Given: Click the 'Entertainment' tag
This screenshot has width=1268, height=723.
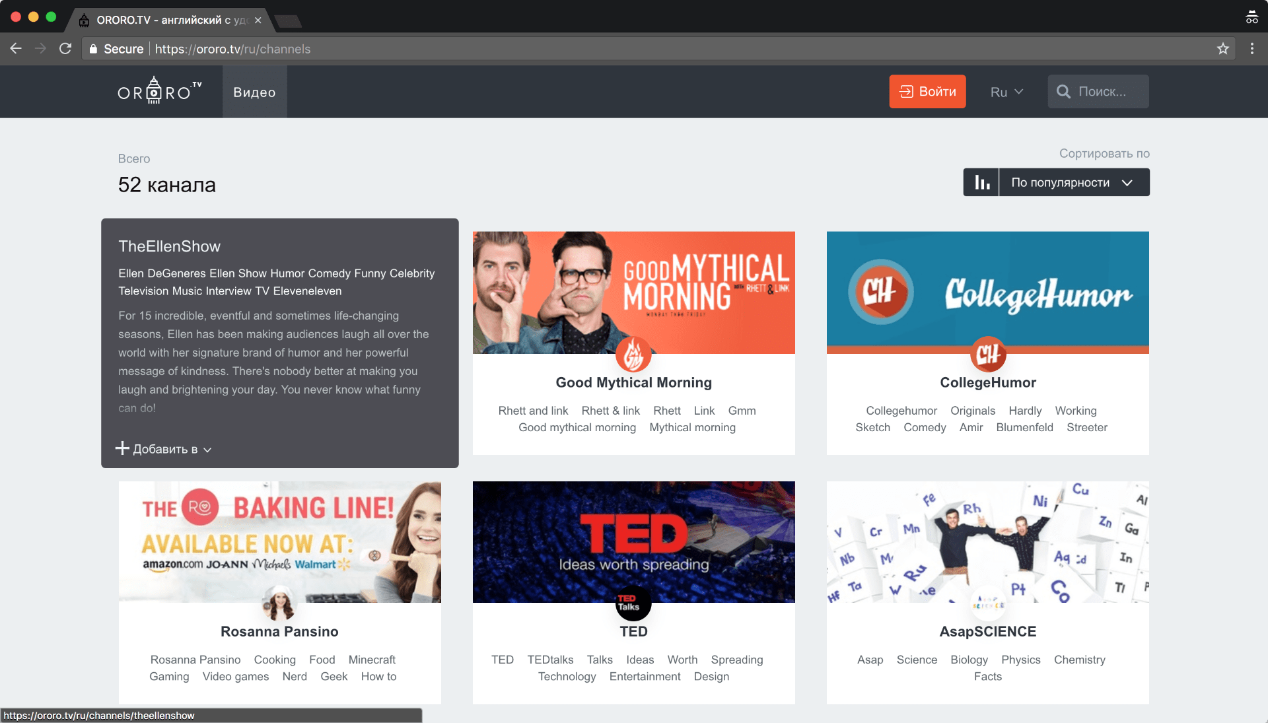Looking at the screenshot, I should (645, 676).
